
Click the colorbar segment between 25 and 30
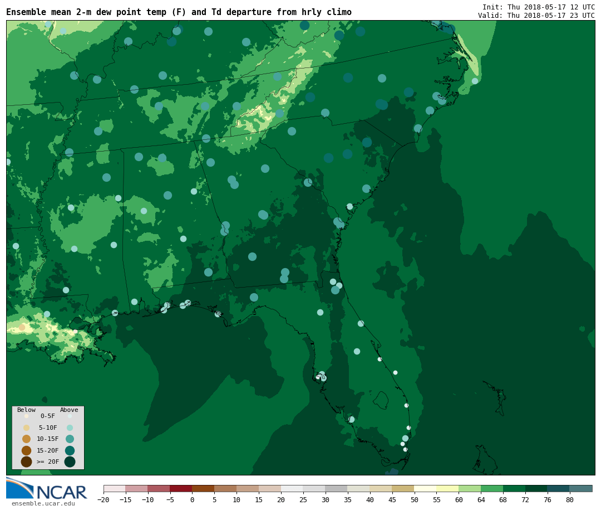(314, 488)
